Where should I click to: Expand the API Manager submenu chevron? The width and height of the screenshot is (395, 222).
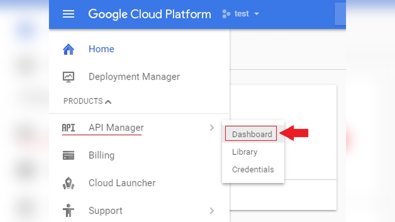click(x=212, y=128)
